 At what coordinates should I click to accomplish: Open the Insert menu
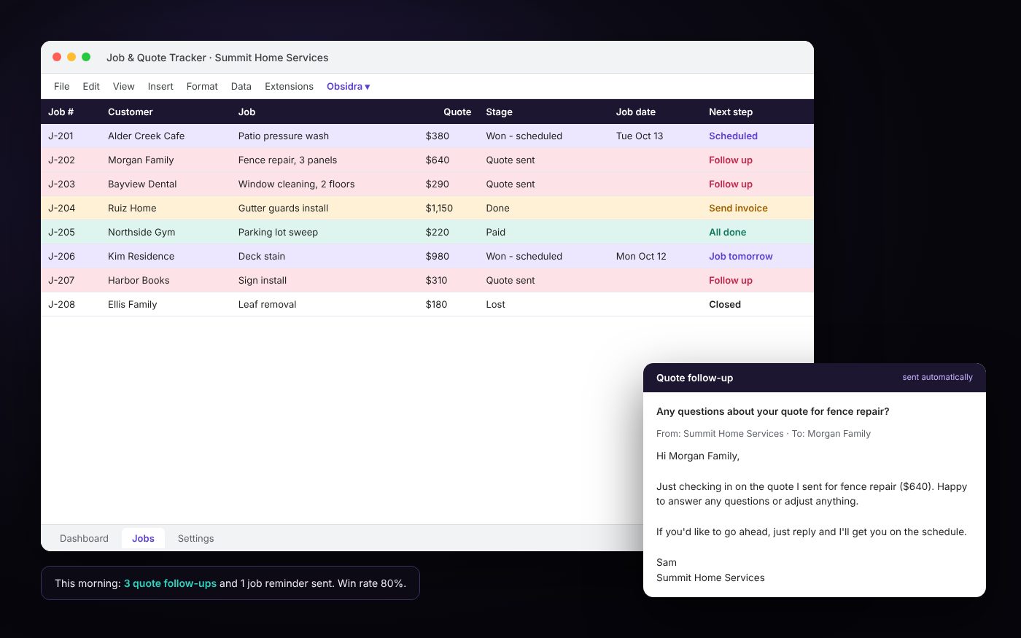160,86
